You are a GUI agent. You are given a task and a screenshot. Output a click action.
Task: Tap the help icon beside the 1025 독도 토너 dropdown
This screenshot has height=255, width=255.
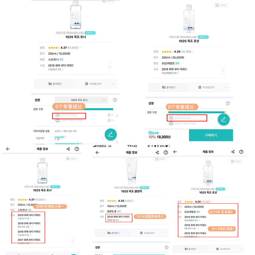click(115, 100)
